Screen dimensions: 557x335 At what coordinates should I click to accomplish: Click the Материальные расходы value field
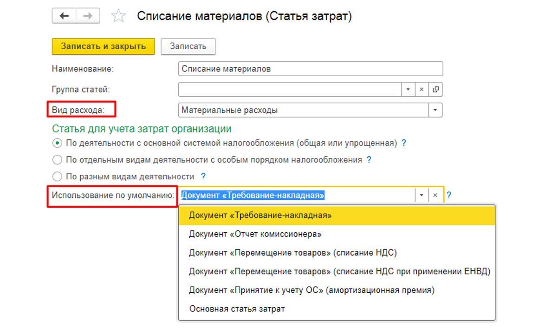(304, 110)
